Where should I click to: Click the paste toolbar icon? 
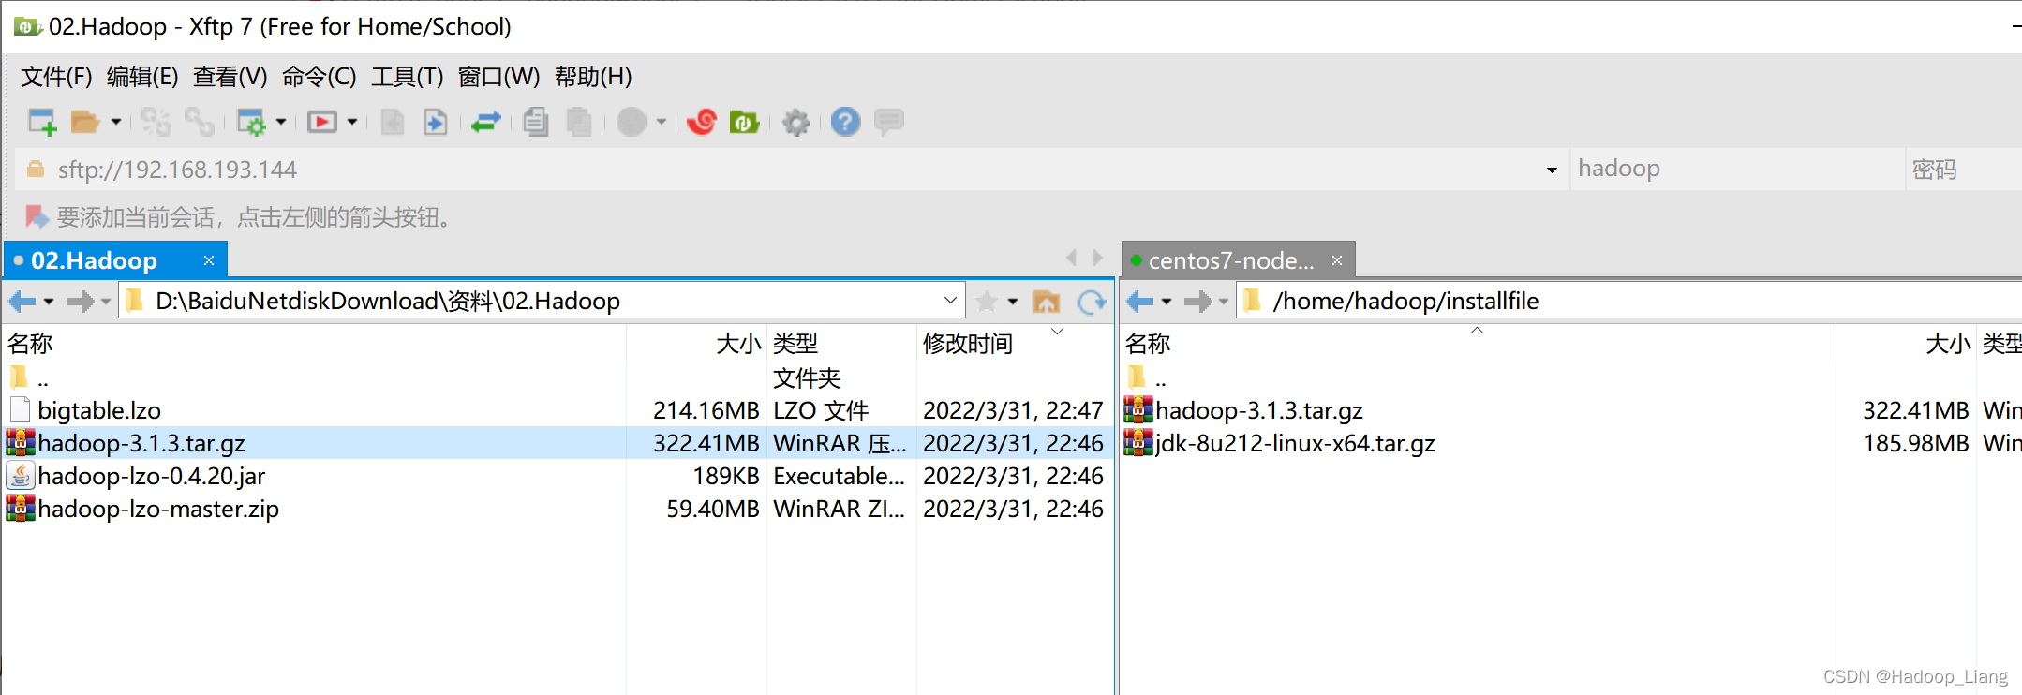(579, 122)
